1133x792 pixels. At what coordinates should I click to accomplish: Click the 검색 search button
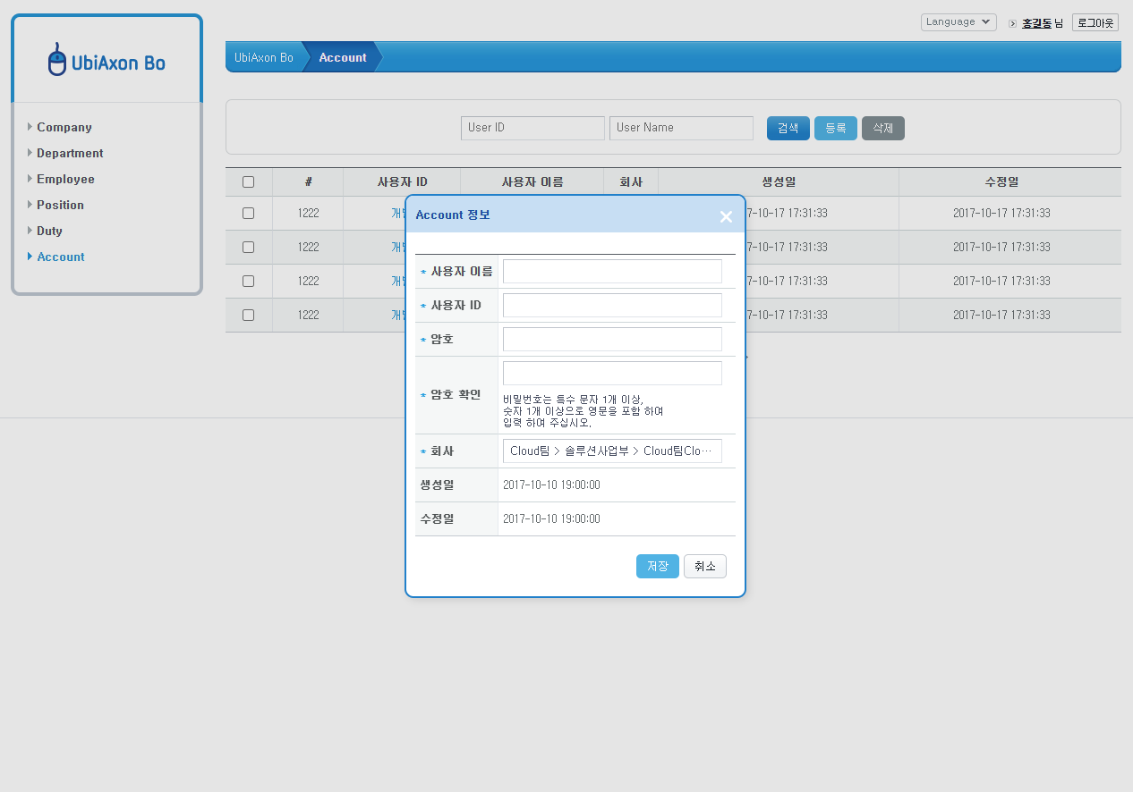(788, 128)
